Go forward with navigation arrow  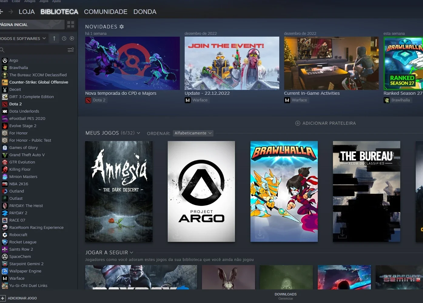(x=11, y=12)
